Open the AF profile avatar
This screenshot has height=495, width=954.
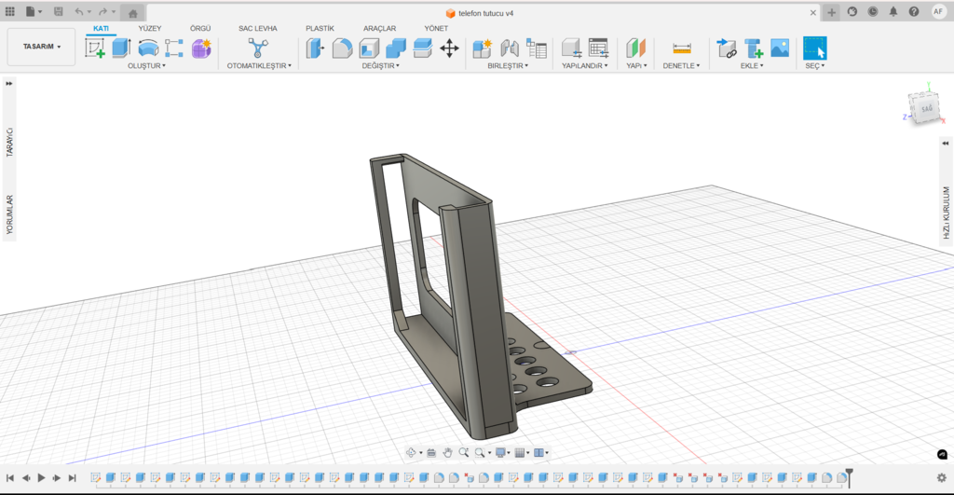click(938, 11)
